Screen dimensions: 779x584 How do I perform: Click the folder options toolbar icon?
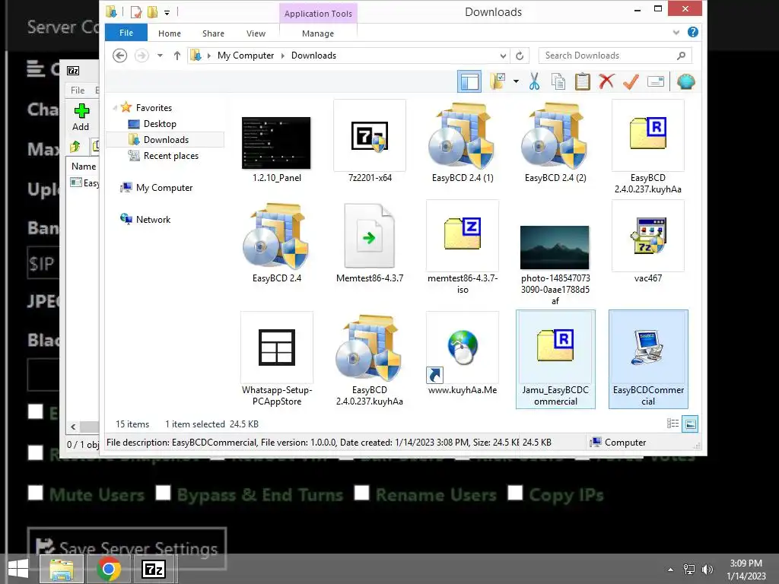click(x=498, y=81)
